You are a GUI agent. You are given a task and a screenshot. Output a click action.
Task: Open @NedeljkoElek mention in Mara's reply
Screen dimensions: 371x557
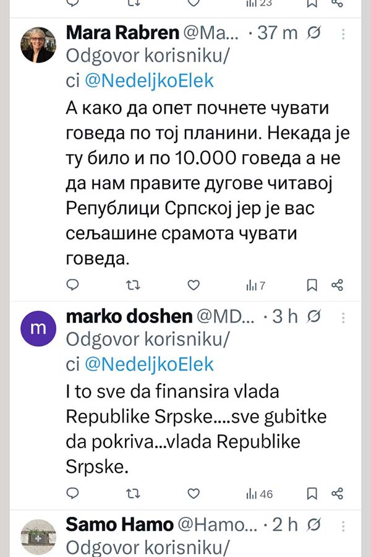pyautogui.click(x=149, y=80)
